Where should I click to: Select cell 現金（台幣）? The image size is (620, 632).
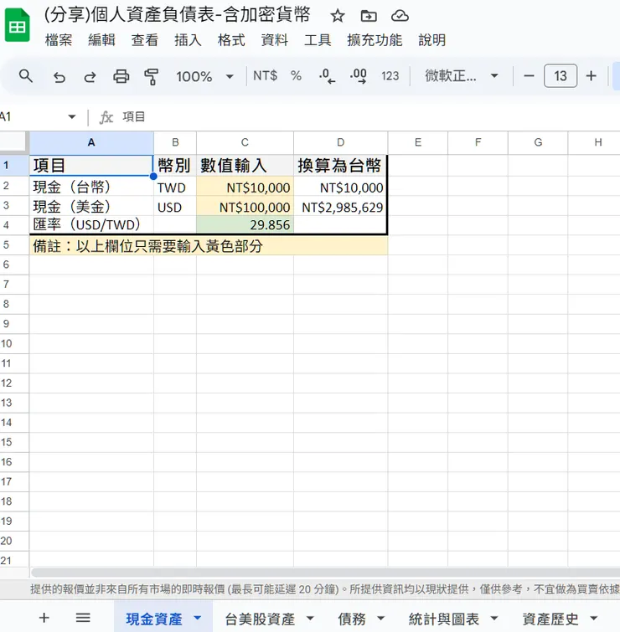coord(91,187)
